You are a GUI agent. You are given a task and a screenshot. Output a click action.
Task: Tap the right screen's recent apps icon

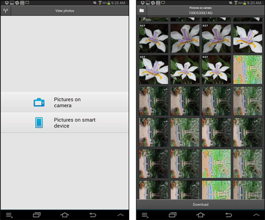173,215
